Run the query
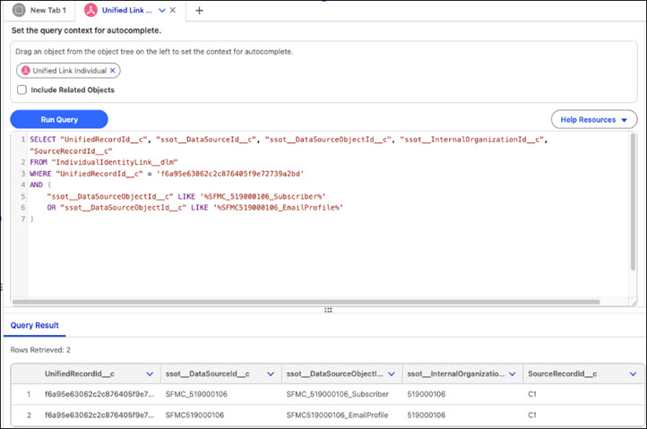 [x=59, y=119]
